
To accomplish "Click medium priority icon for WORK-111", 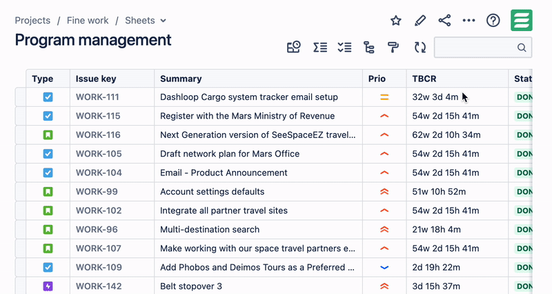I will tap(384, 97).
